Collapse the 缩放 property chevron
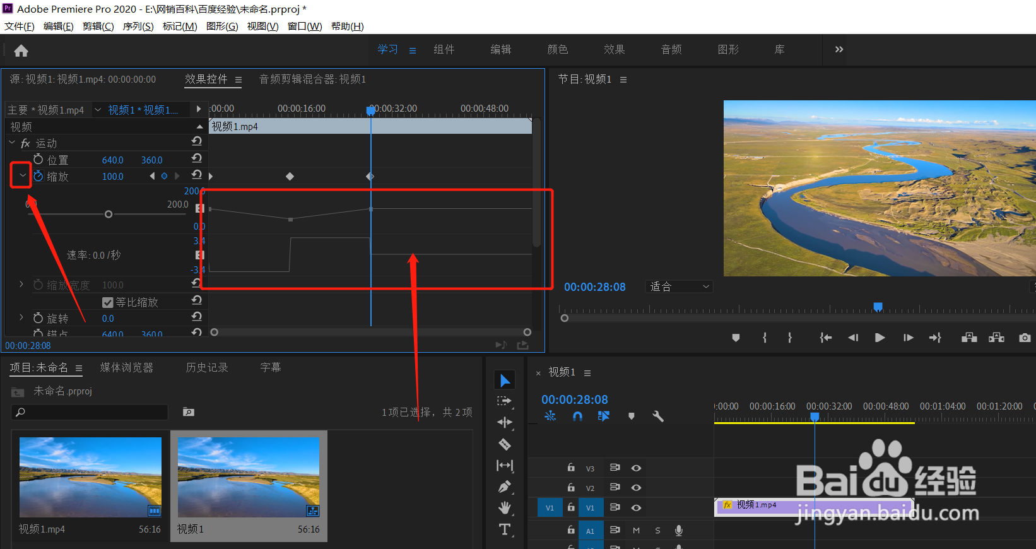 tap(23, 175)
